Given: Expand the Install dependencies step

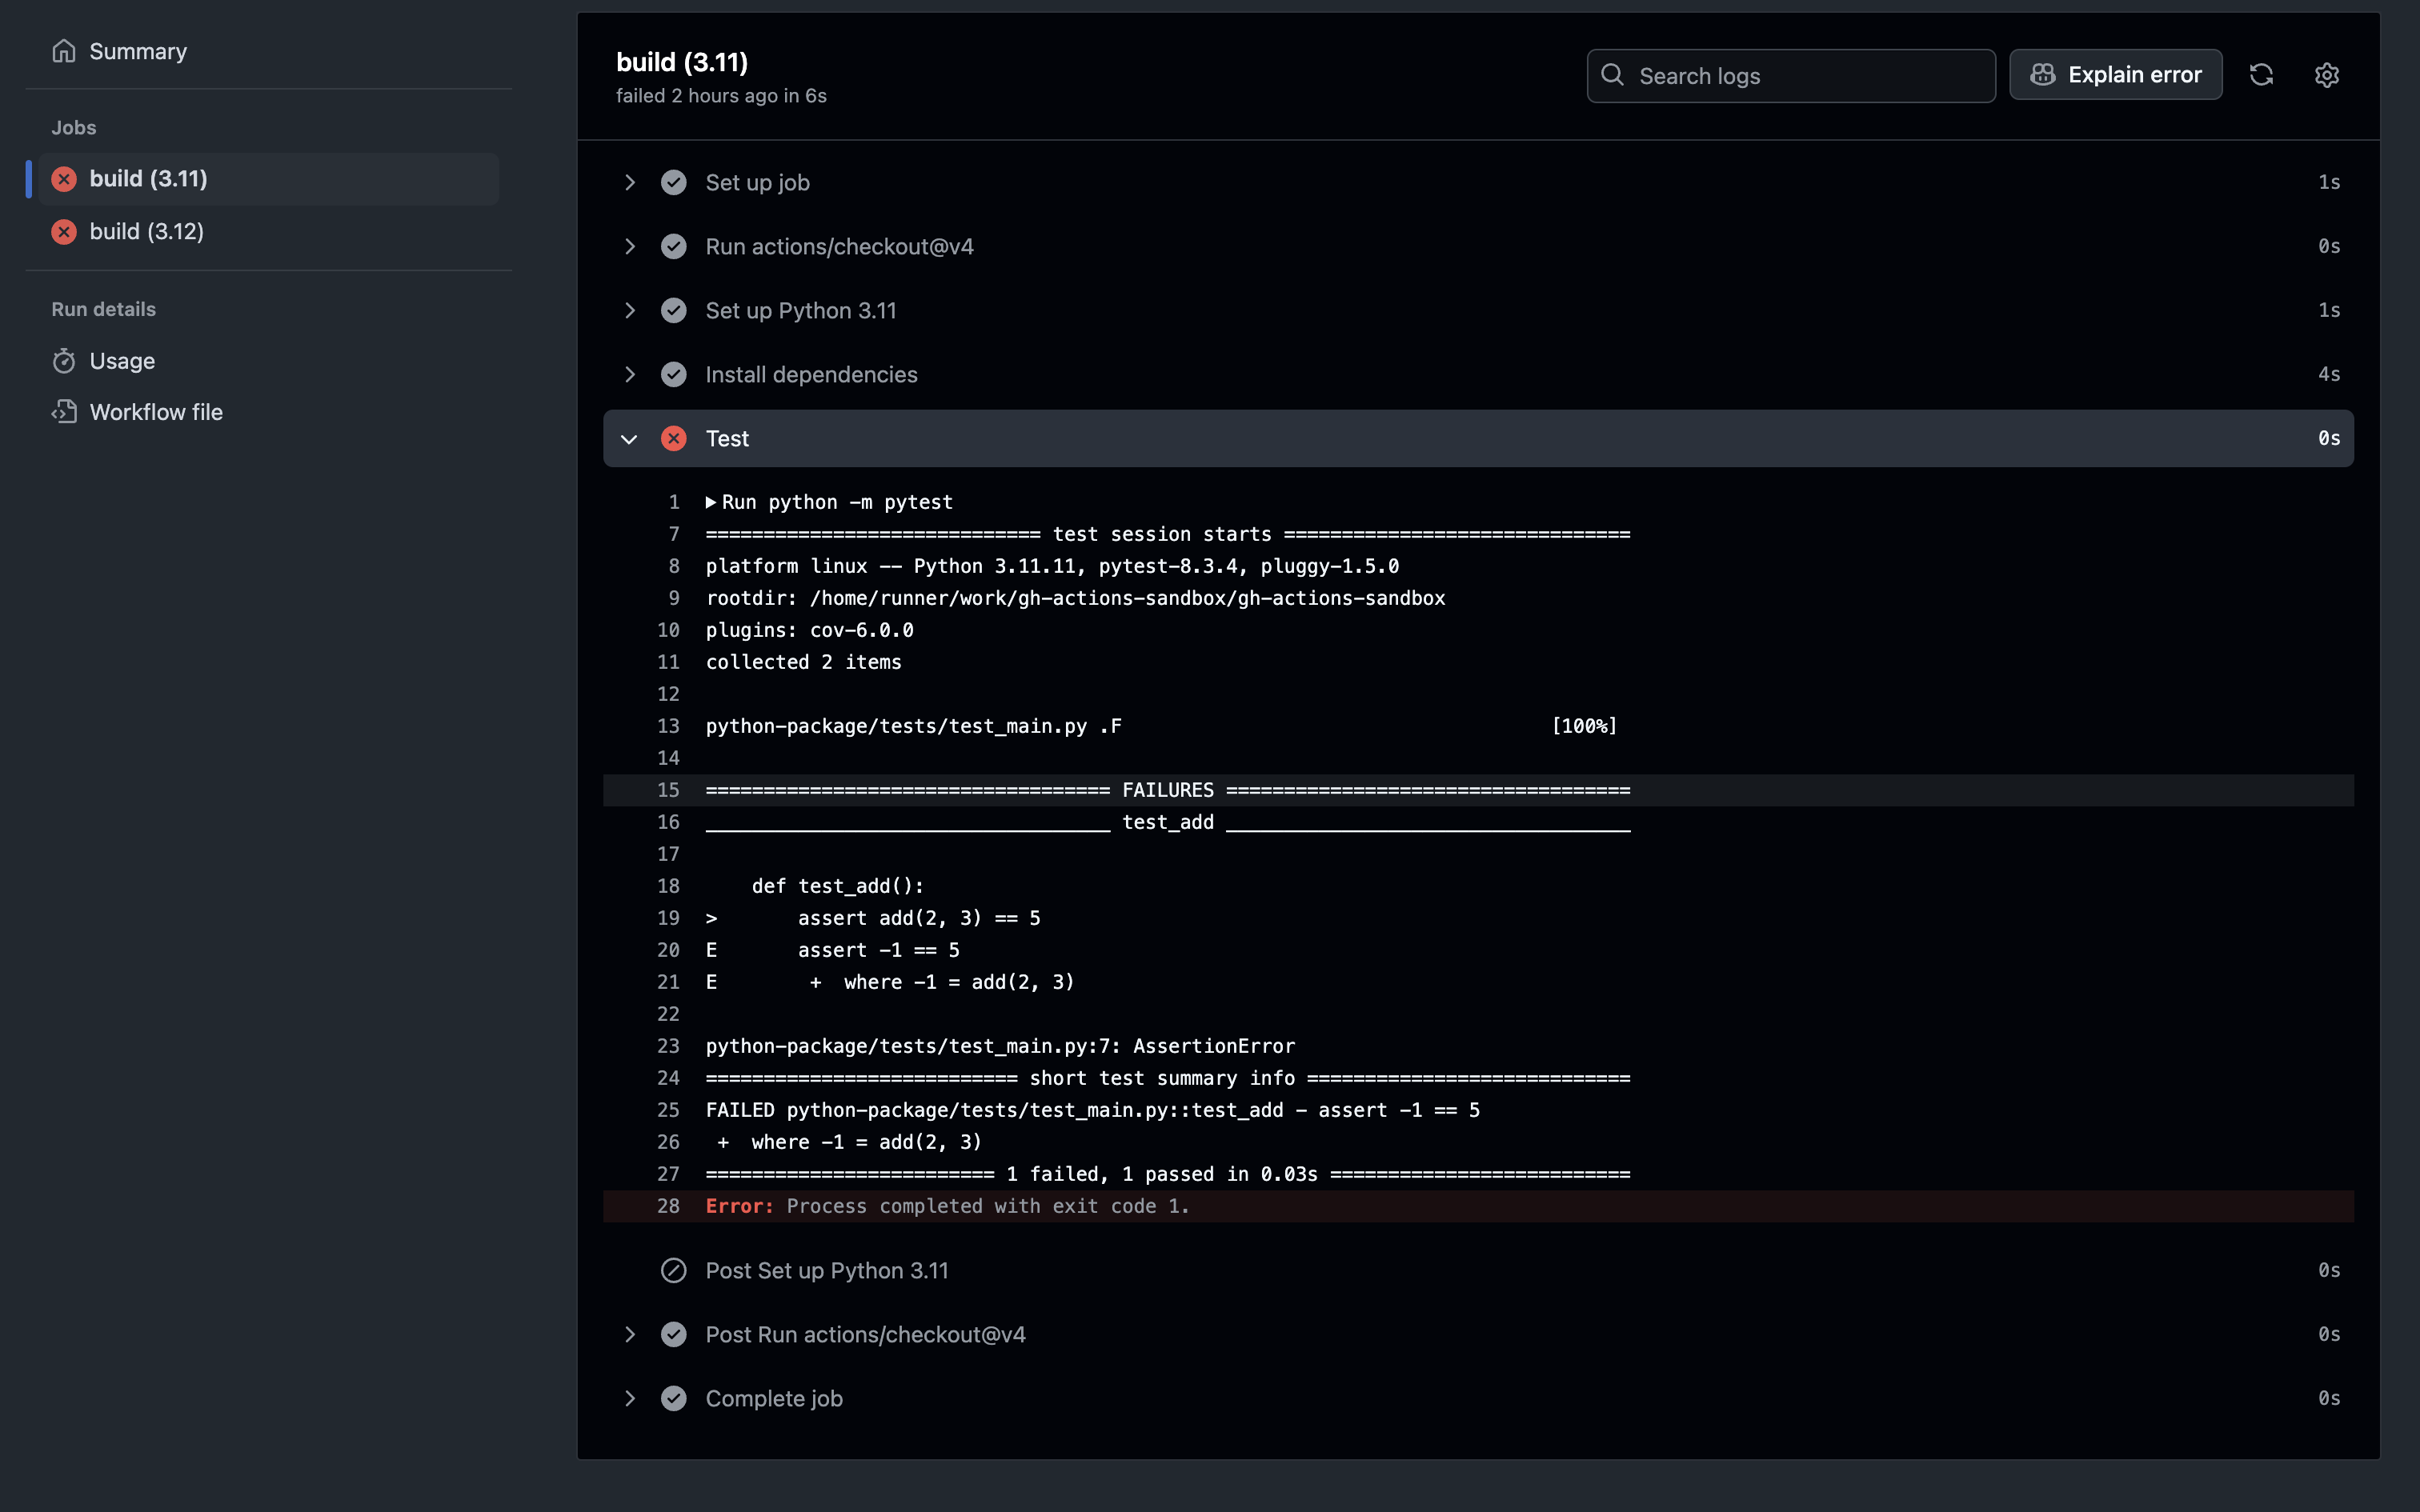Looking at the screenshot, I should click(x=629, y=375).
